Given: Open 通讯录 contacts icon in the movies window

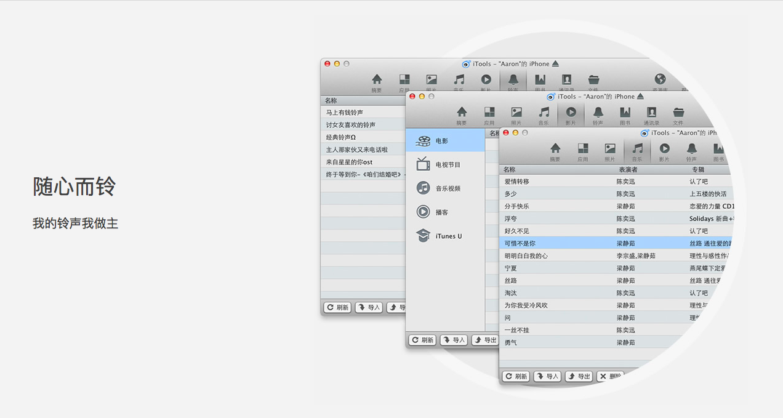Looking at the screenshot, I should point(652,112).
